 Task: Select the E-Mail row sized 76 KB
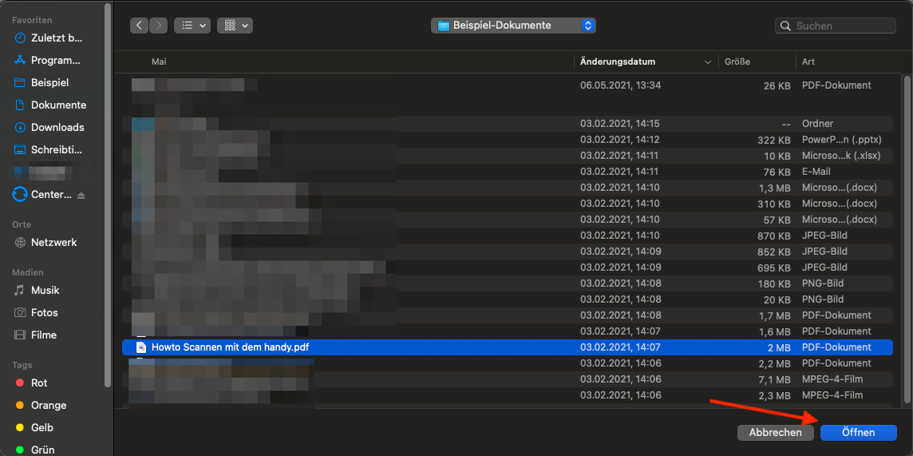click(x=507, y=172)
